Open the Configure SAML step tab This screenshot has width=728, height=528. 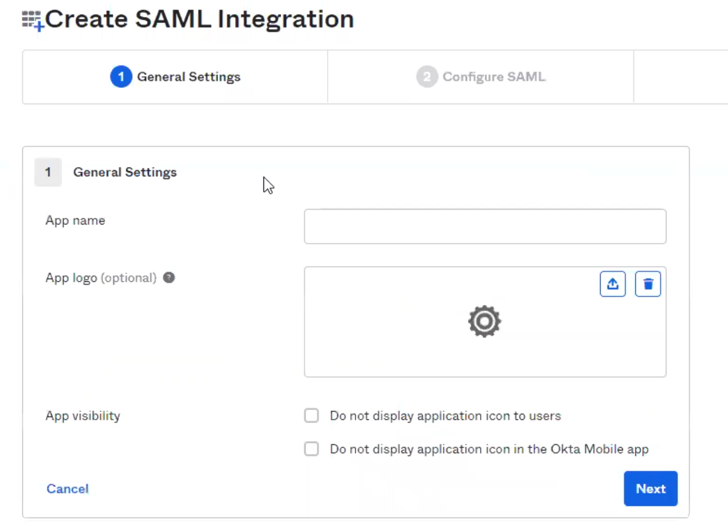coord(481,77)
